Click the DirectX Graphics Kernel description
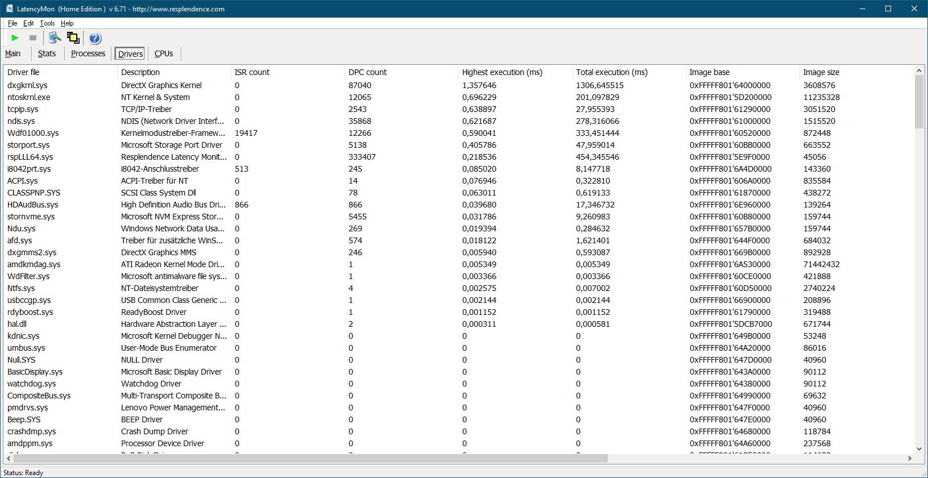The image size is (928, 478). 161,85
